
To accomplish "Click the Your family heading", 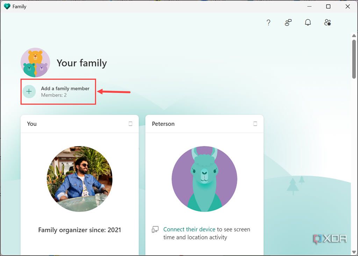I will coord(82,63).
